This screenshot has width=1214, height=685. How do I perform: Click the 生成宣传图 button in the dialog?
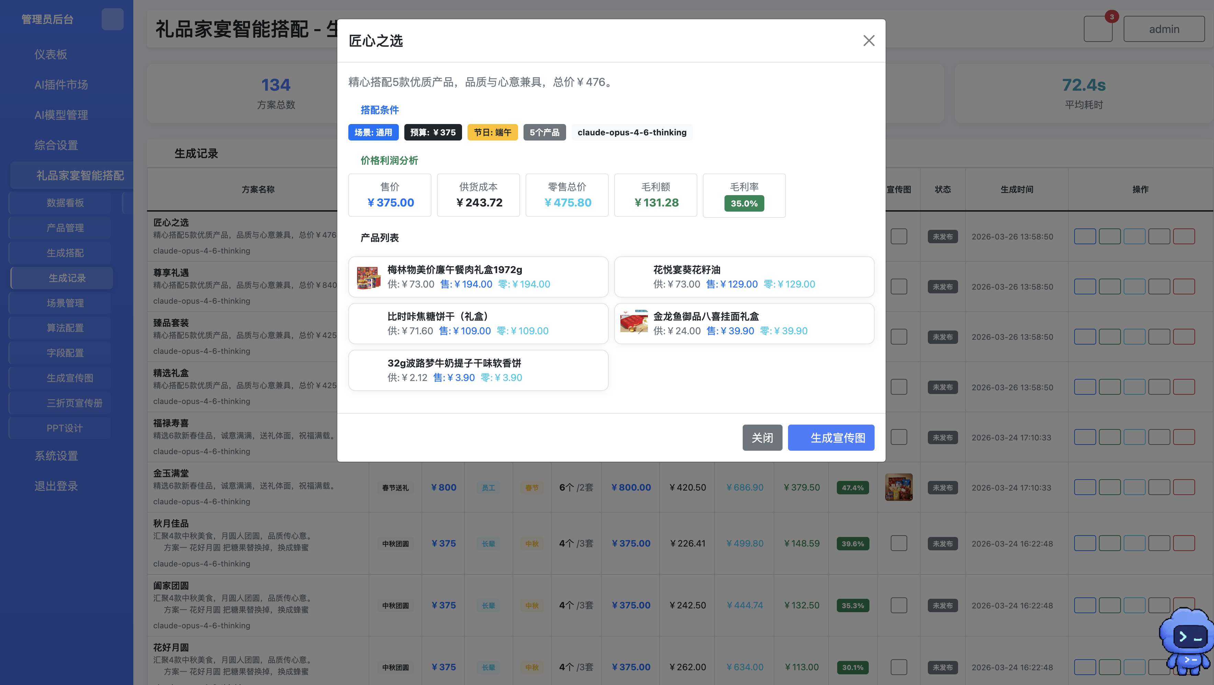(x=831, y=438)
